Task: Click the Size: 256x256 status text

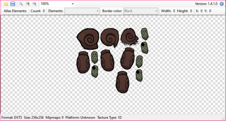Action: (x=34, y=117)
